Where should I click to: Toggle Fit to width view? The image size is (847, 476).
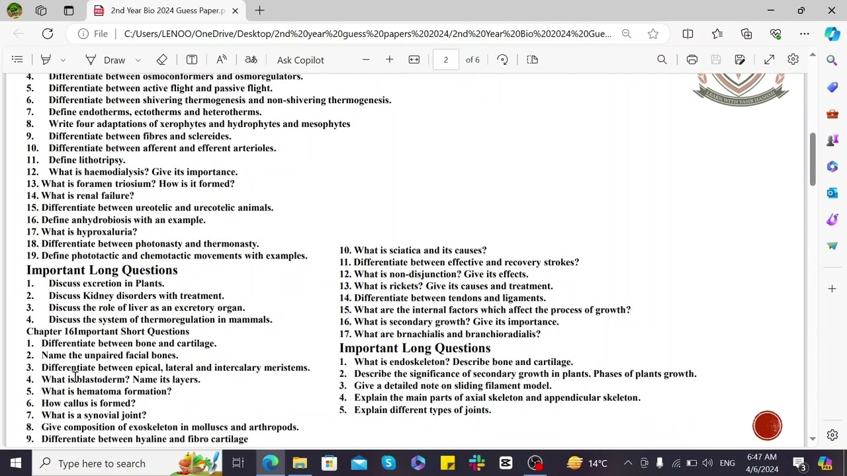tap(414, 59)
